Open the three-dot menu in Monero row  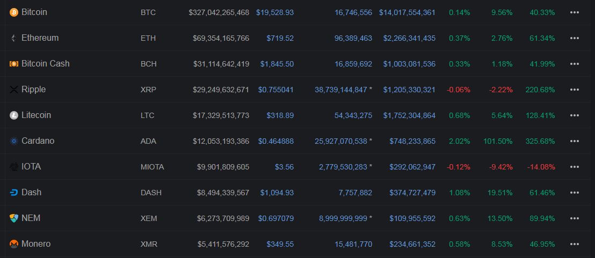click(575, 245)
